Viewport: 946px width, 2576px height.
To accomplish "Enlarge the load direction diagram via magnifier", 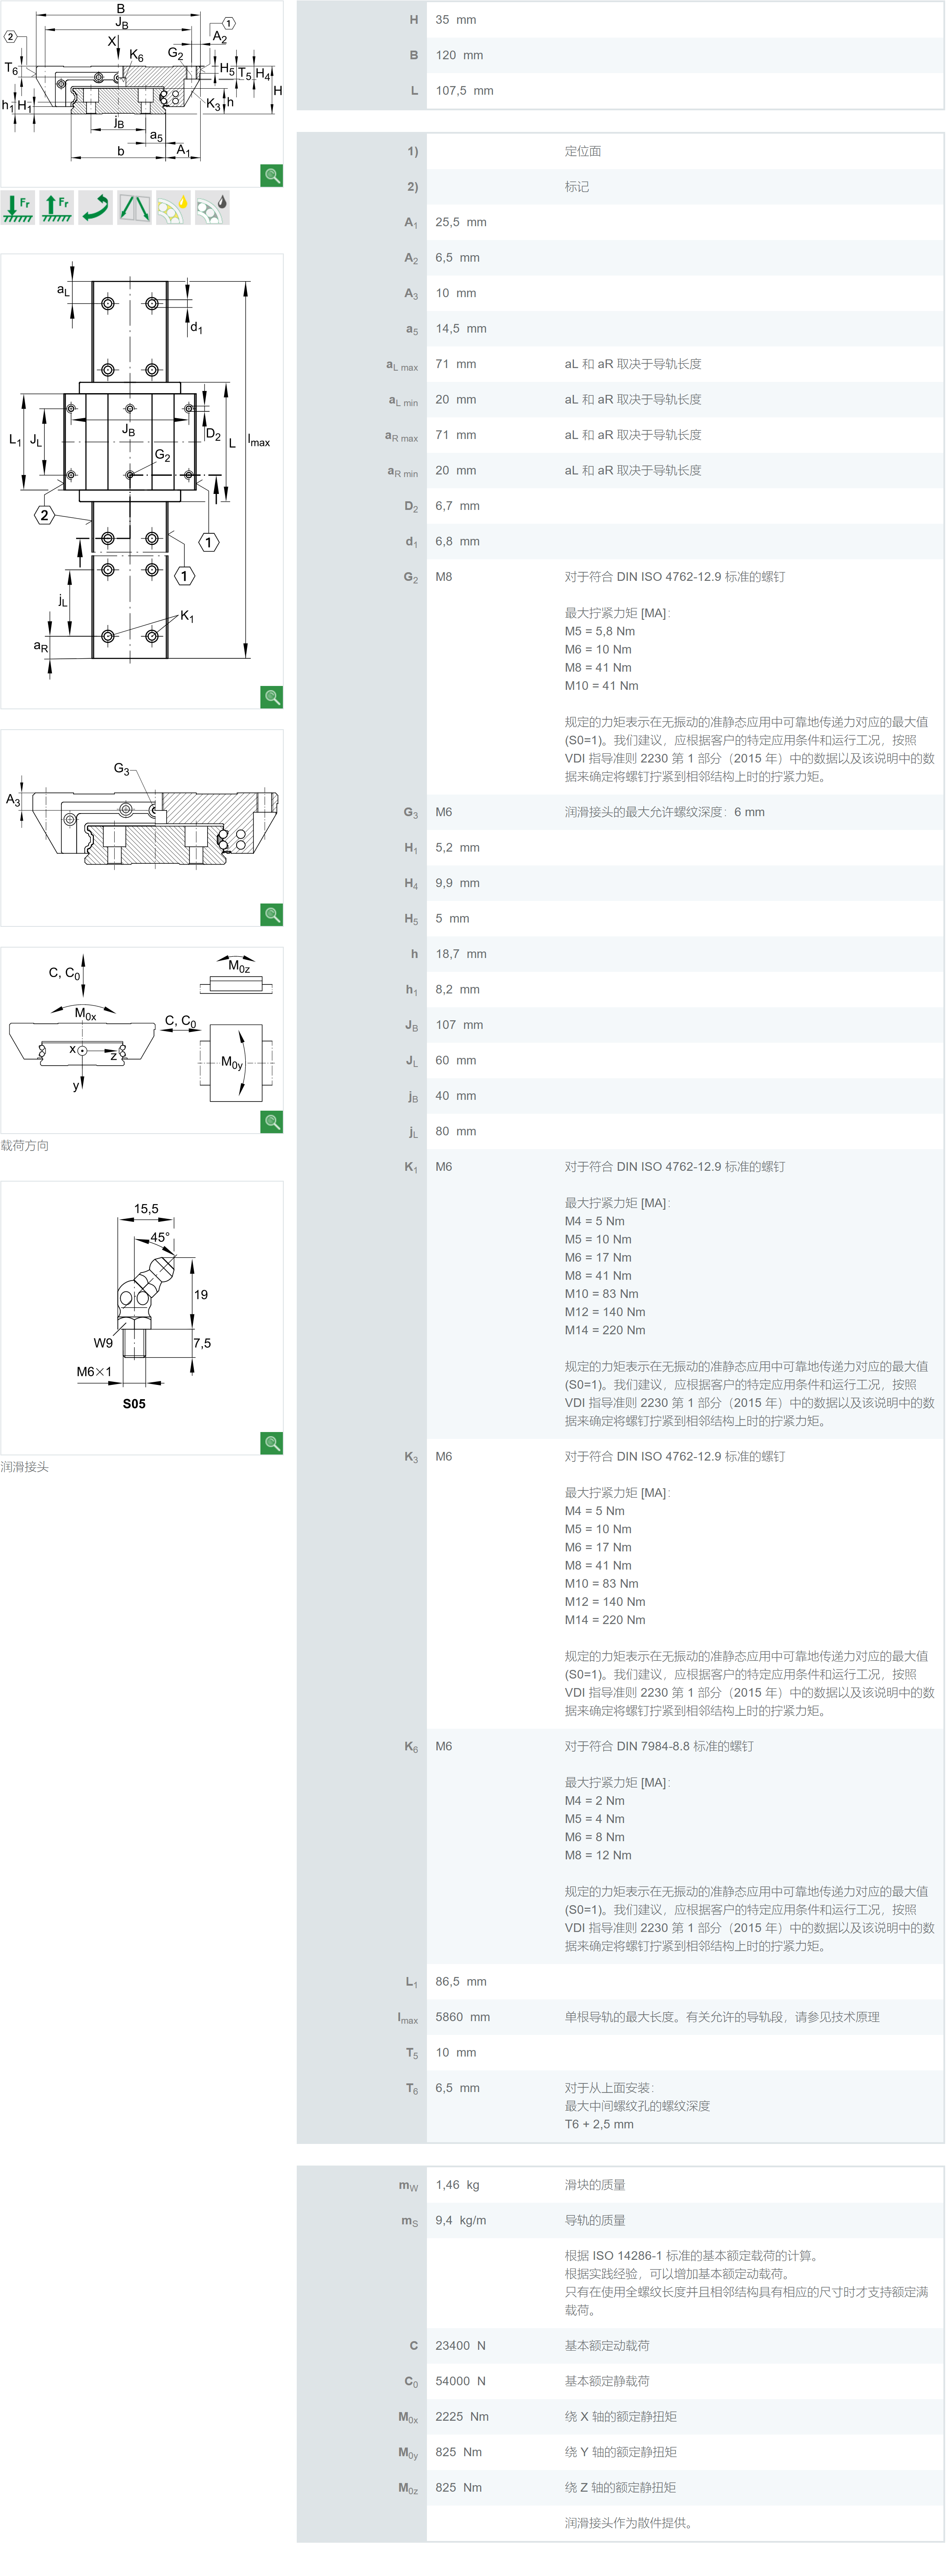I will click(x=272, y=1122).
